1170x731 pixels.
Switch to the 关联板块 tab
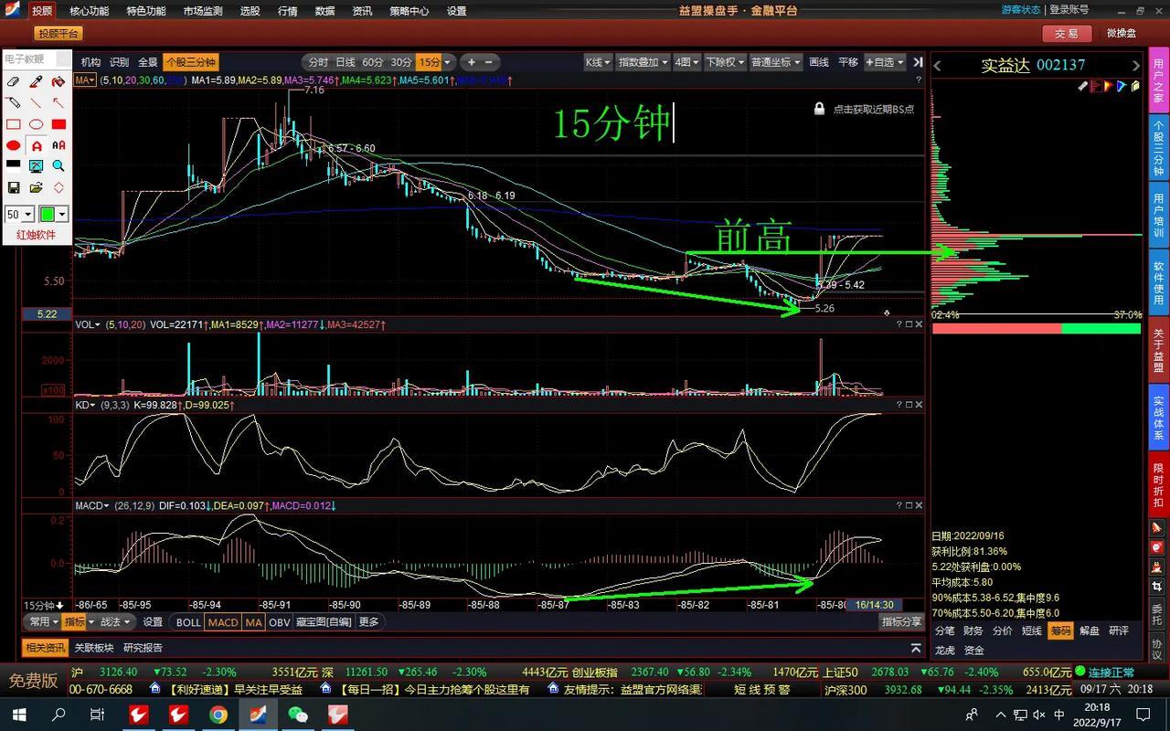(x=94, y=648)
